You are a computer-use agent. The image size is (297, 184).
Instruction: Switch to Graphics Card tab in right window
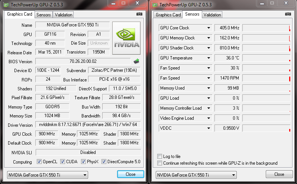pos(168,15)
